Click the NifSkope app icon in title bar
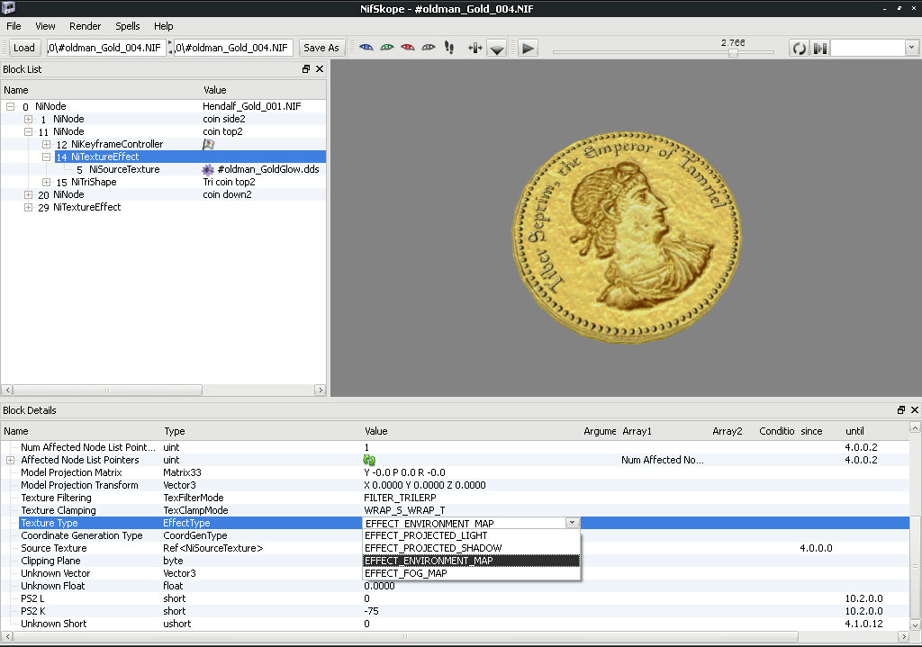The height and width of the screenshot is (647, 922). [x=8, y=7]
